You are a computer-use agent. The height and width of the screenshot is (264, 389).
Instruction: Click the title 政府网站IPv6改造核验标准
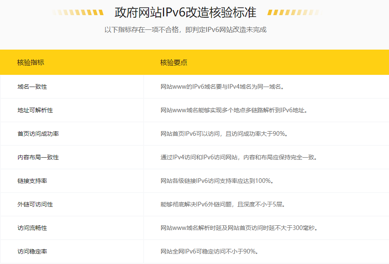pos(185,12)
